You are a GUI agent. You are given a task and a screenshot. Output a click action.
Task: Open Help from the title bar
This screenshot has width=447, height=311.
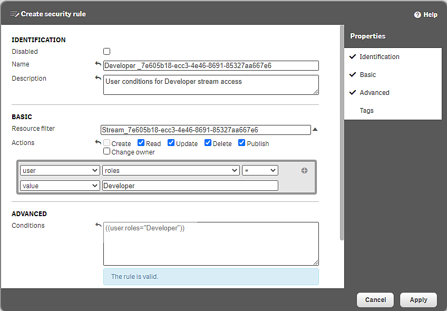tap(426, 14)
